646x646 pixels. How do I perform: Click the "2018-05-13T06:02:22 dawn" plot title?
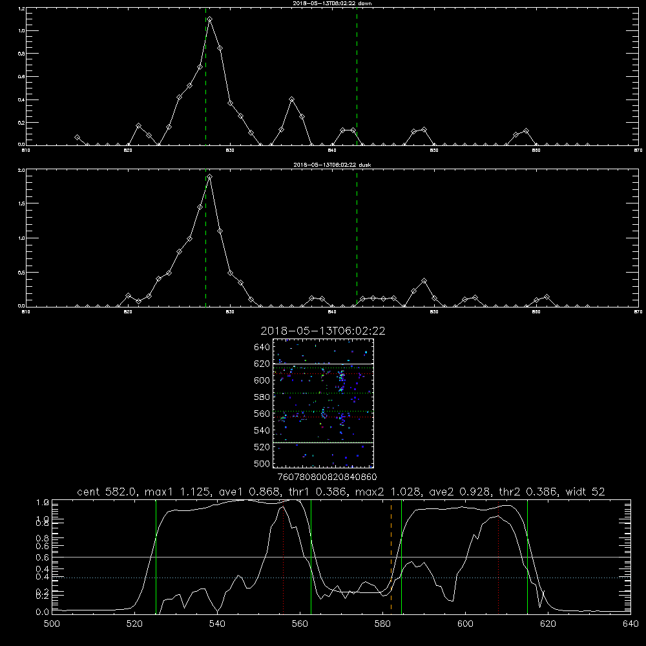click(332, 3)
